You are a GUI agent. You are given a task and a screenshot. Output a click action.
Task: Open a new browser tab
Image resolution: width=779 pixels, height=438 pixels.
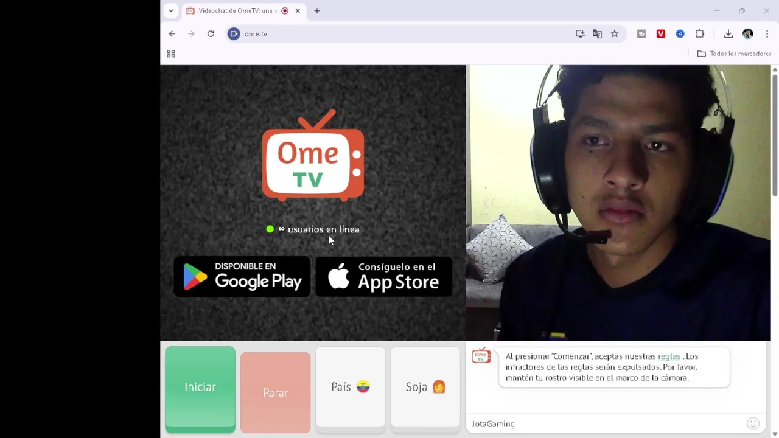317,10
